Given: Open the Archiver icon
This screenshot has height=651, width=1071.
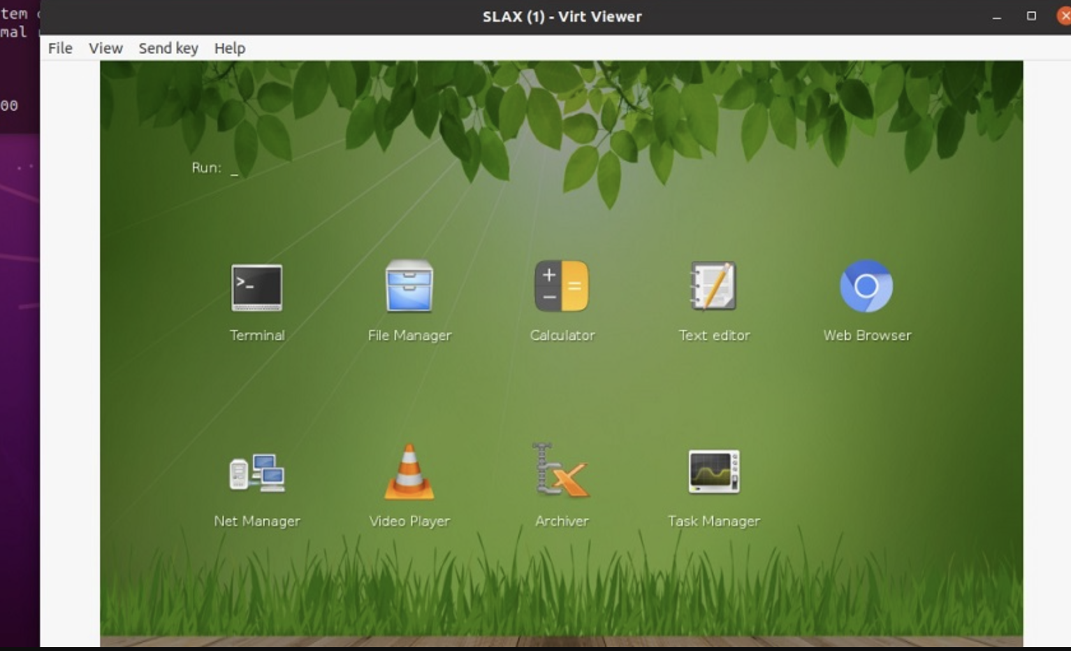Looking at the screenshot, I should click(561, 470).
